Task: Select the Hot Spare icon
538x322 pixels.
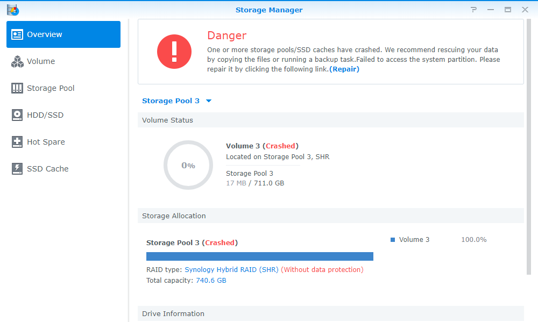Action: pos(17,142)
